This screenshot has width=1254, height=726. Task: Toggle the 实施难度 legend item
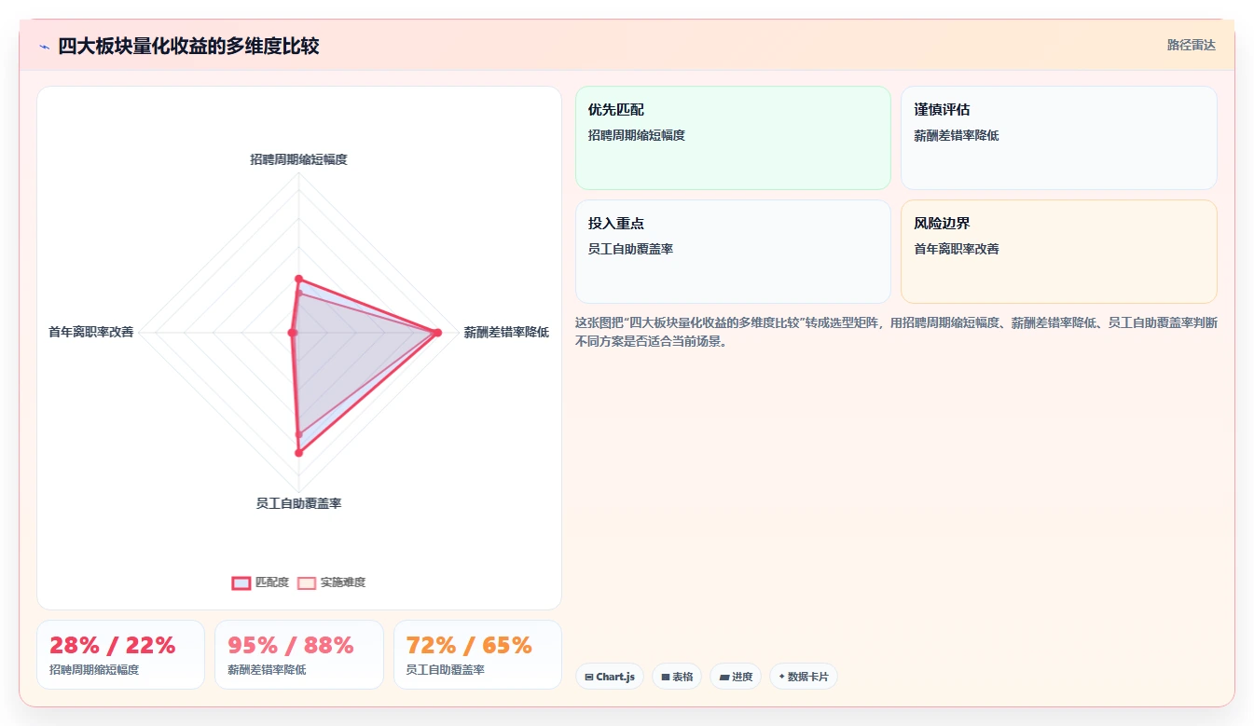pos(331,582)
